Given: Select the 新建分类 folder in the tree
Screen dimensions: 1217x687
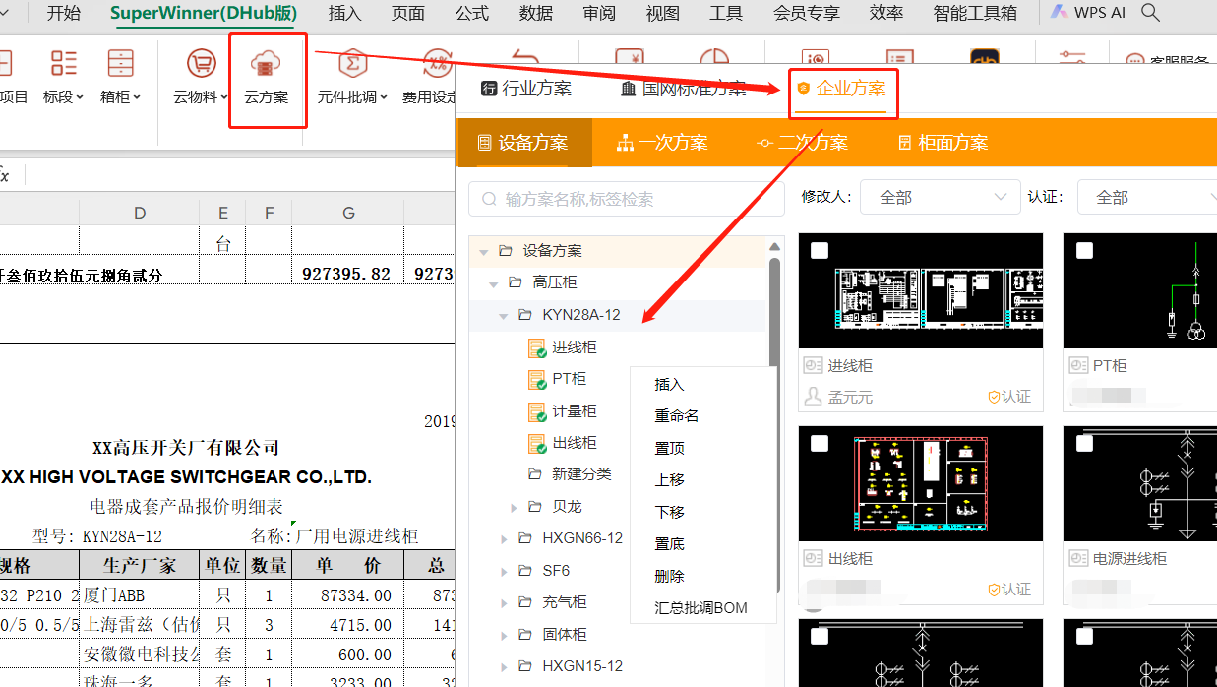Looking at the screenshot, I should pyautogui.click(x=571, y=474).
